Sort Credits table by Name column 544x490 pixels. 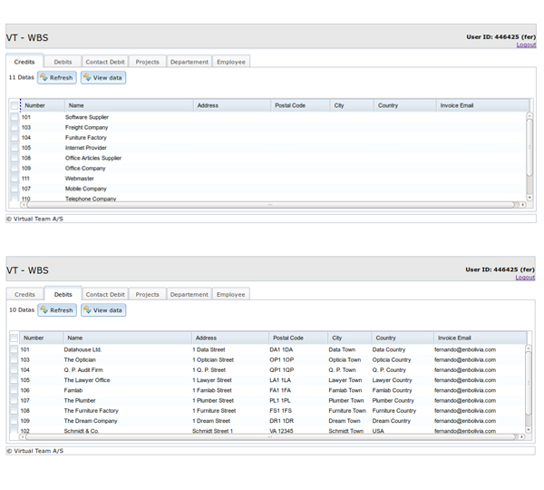[129, 105]
